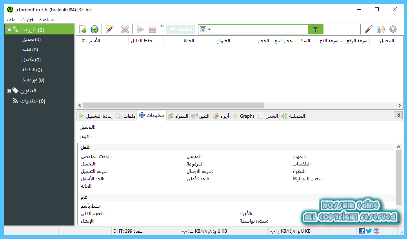
Task: Switch to معلومات tab
Action: [x=152, y=115]
